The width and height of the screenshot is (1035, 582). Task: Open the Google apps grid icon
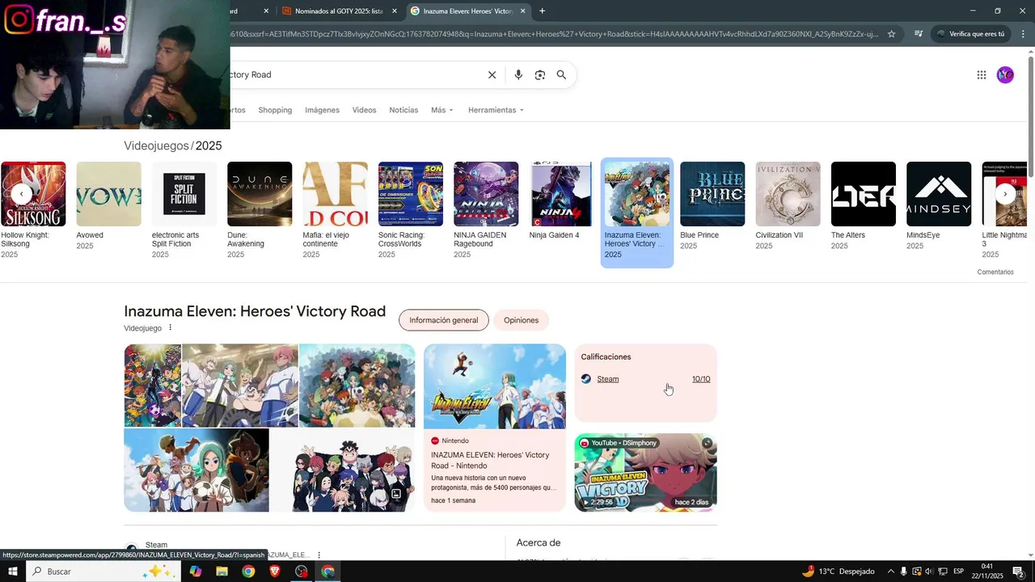982,75
